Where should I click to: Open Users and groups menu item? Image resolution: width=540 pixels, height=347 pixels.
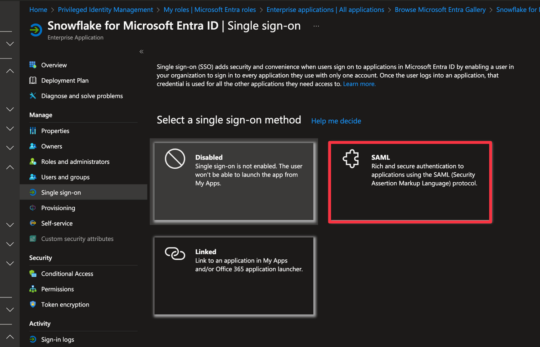coord(65,177)
